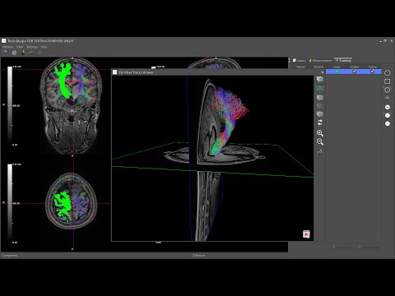The image size is (395, 296).
Task: Open the Modules menu
Action: tap(8, 47)
